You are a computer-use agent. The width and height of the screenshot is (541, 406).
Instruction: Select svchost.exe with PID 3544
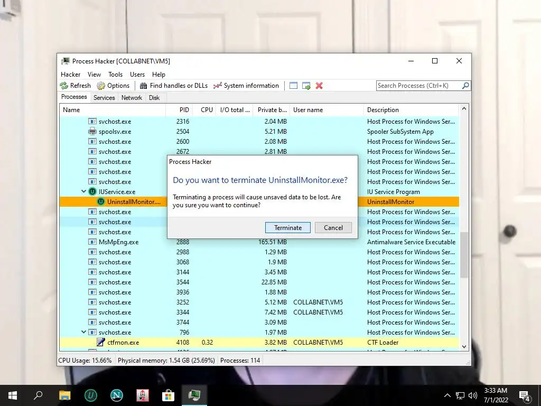[259, 282]
